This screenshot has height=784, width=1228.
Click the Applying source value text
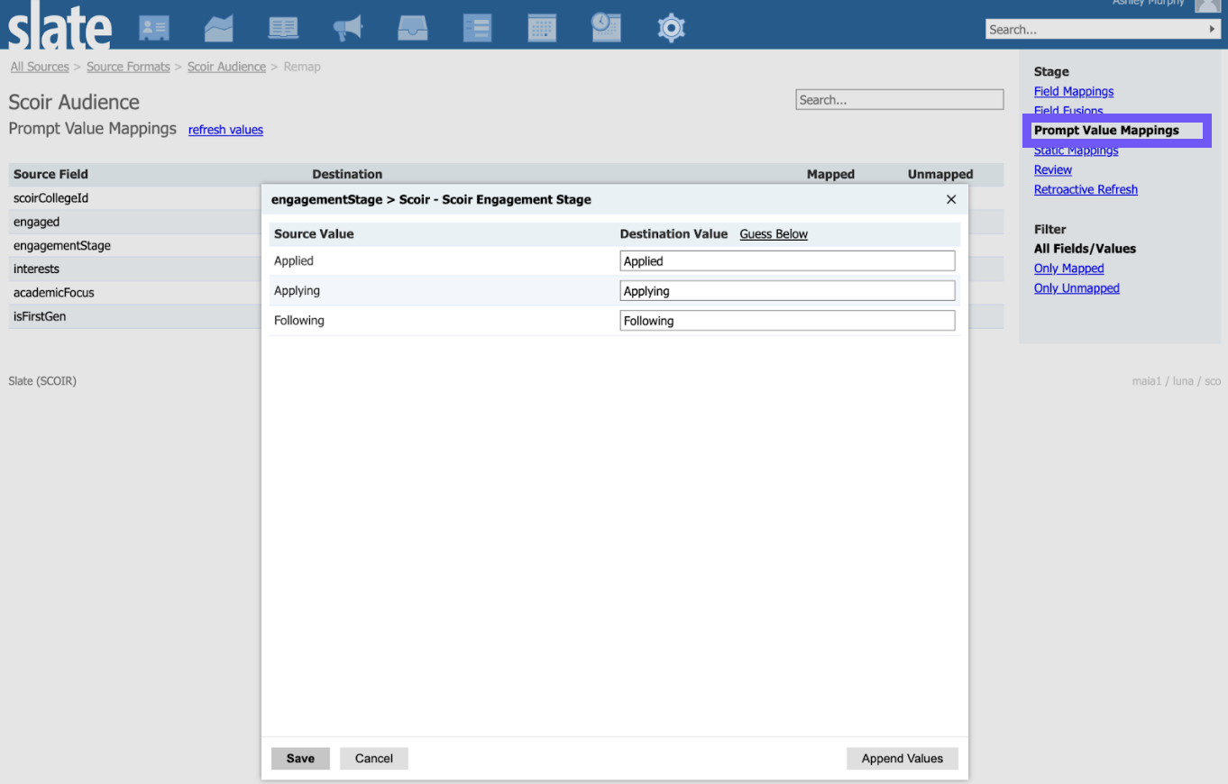[297, 291]
